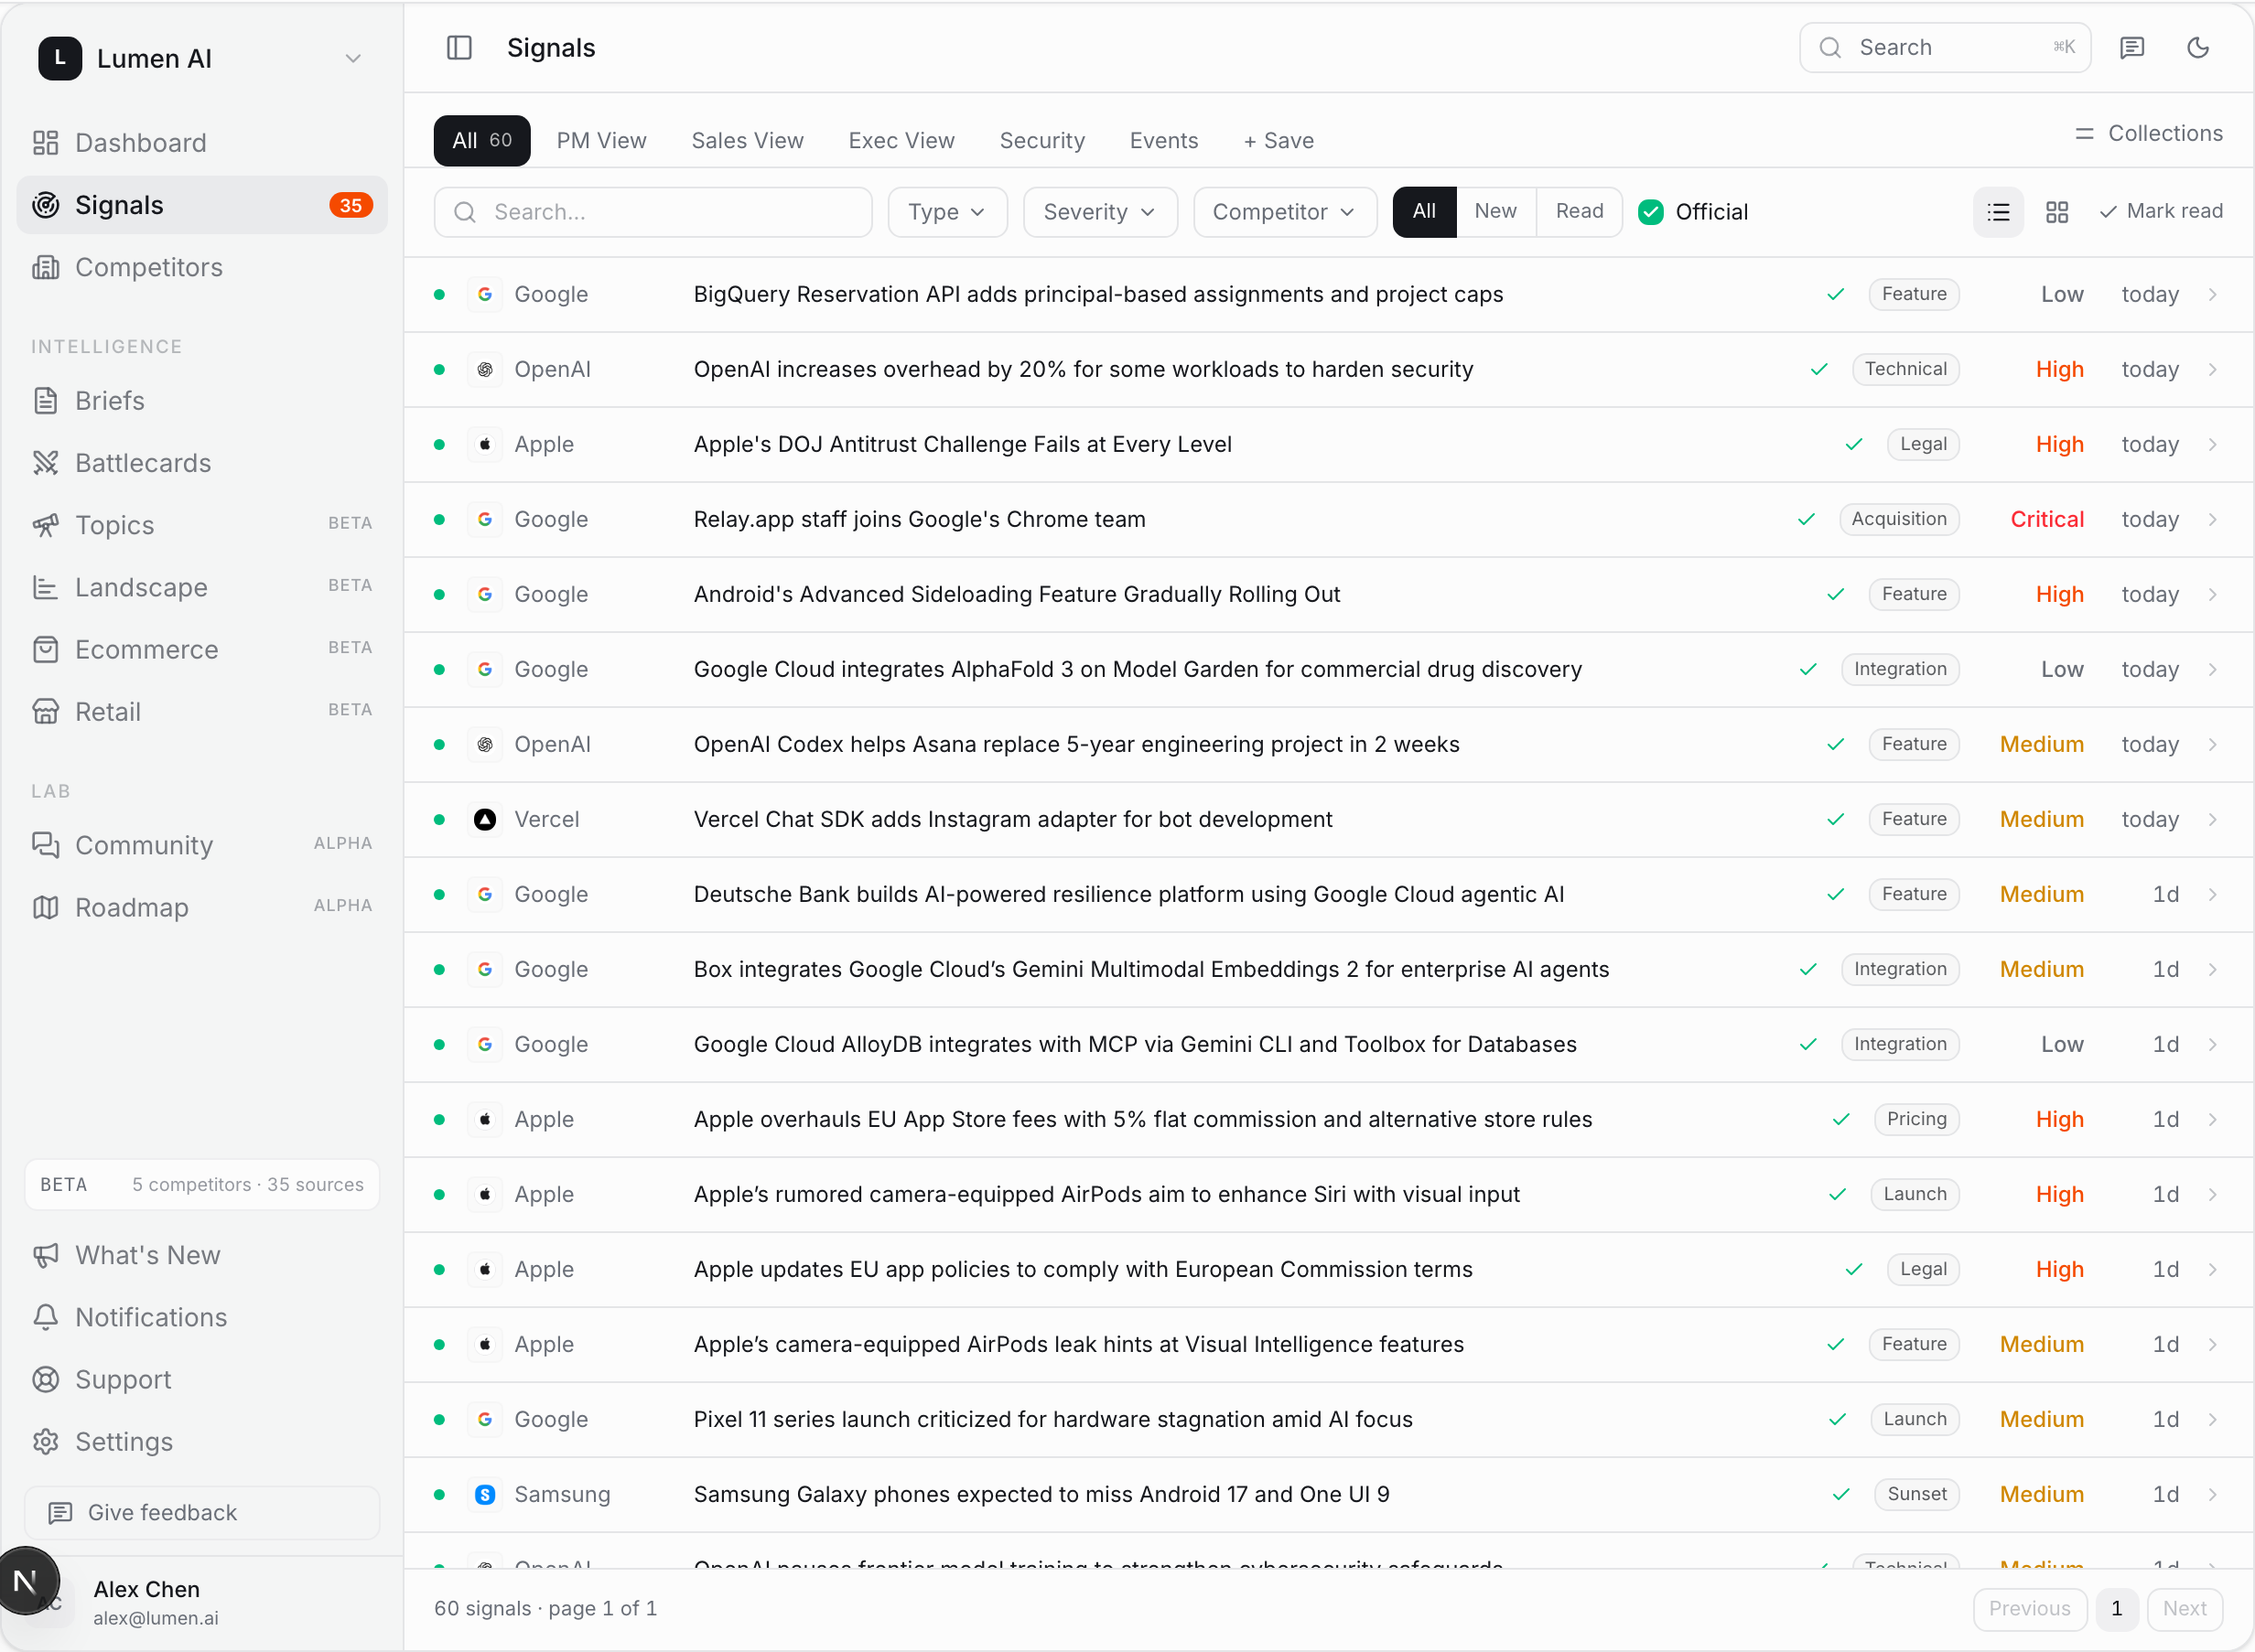Expand the AlphaFold 3 signal chevron
Viewport: 2255px width, 1652px height.
coord(2212,669)
